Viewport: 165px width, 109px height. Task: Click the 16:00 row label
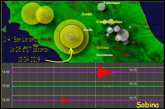[x=6, y=100]
